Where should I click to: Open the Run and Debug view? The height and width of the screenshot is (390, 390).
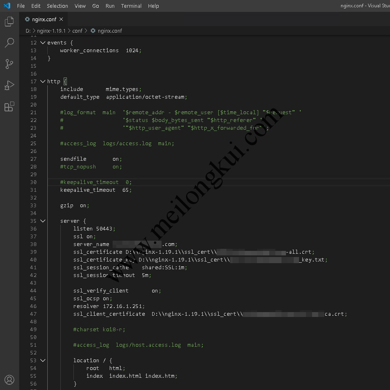tap(9, 85)
